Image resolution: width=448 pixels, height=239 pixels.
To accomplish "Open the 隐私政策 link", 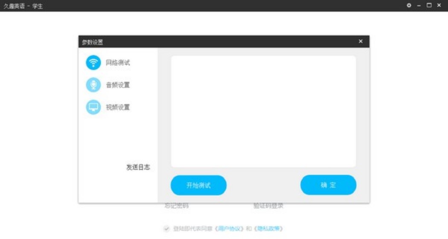I will pos(268,228).
